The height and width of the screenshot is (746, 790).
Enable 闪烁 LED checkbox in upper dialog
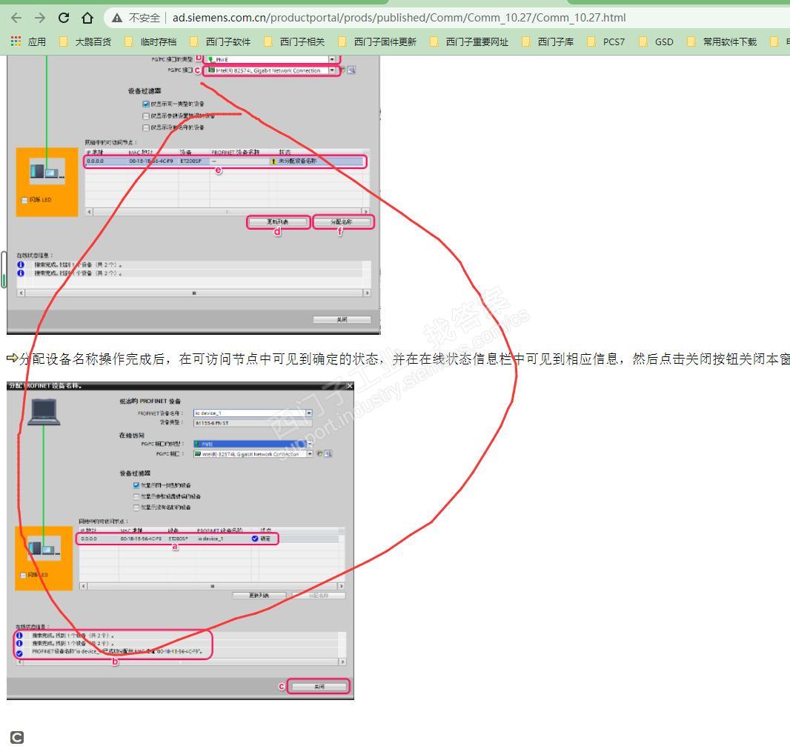(x=24, y=200)
